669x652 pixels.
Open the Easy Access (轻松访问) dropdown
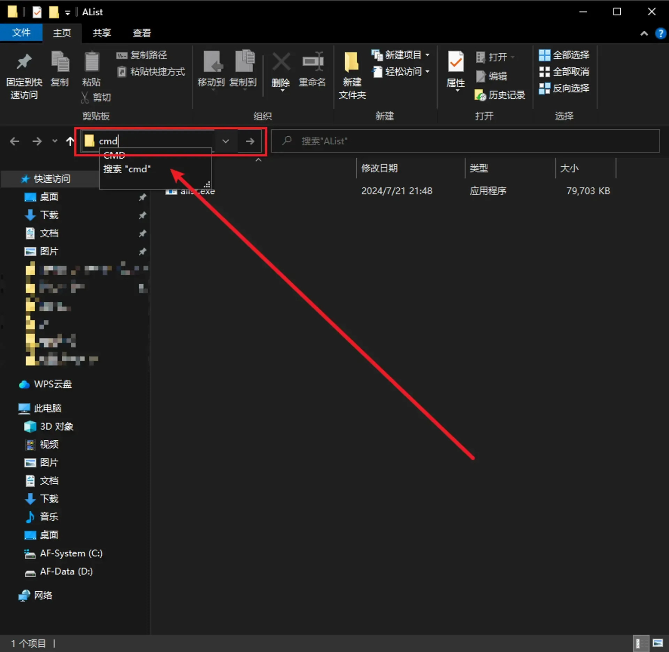403,72
